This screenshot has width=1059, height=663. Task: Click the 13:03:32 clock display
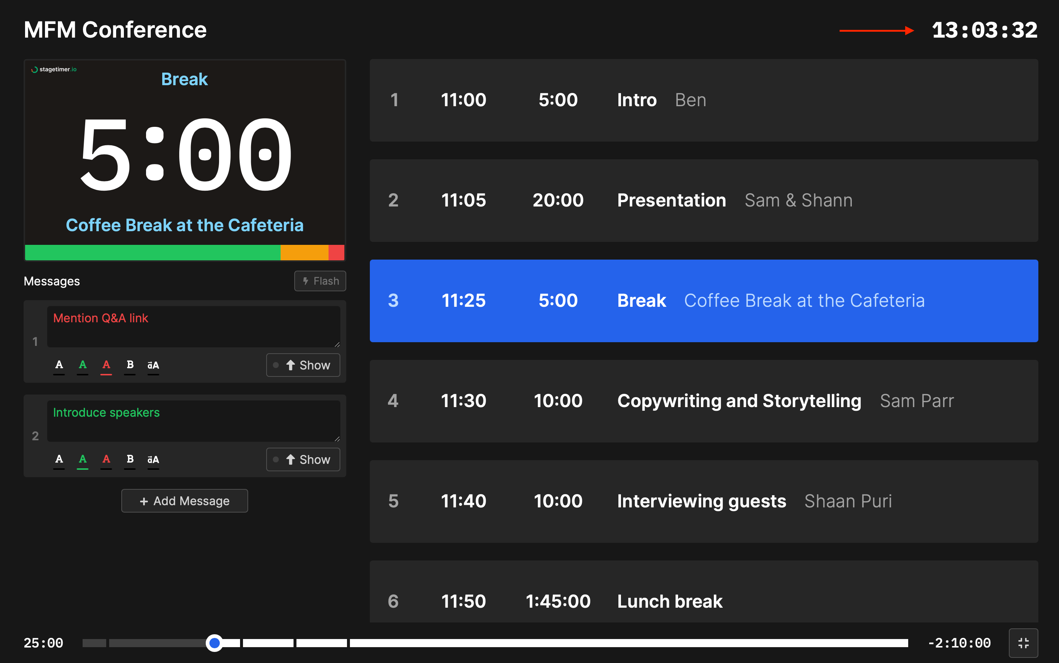click(x=985, y=30)
